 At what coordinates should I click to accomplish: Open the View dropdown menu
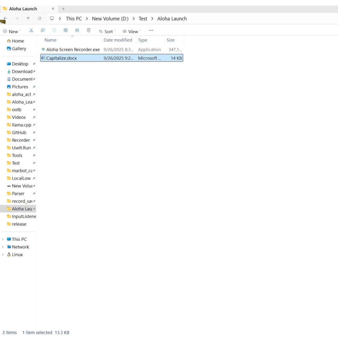pyautogui.click(x=132, y=32)
